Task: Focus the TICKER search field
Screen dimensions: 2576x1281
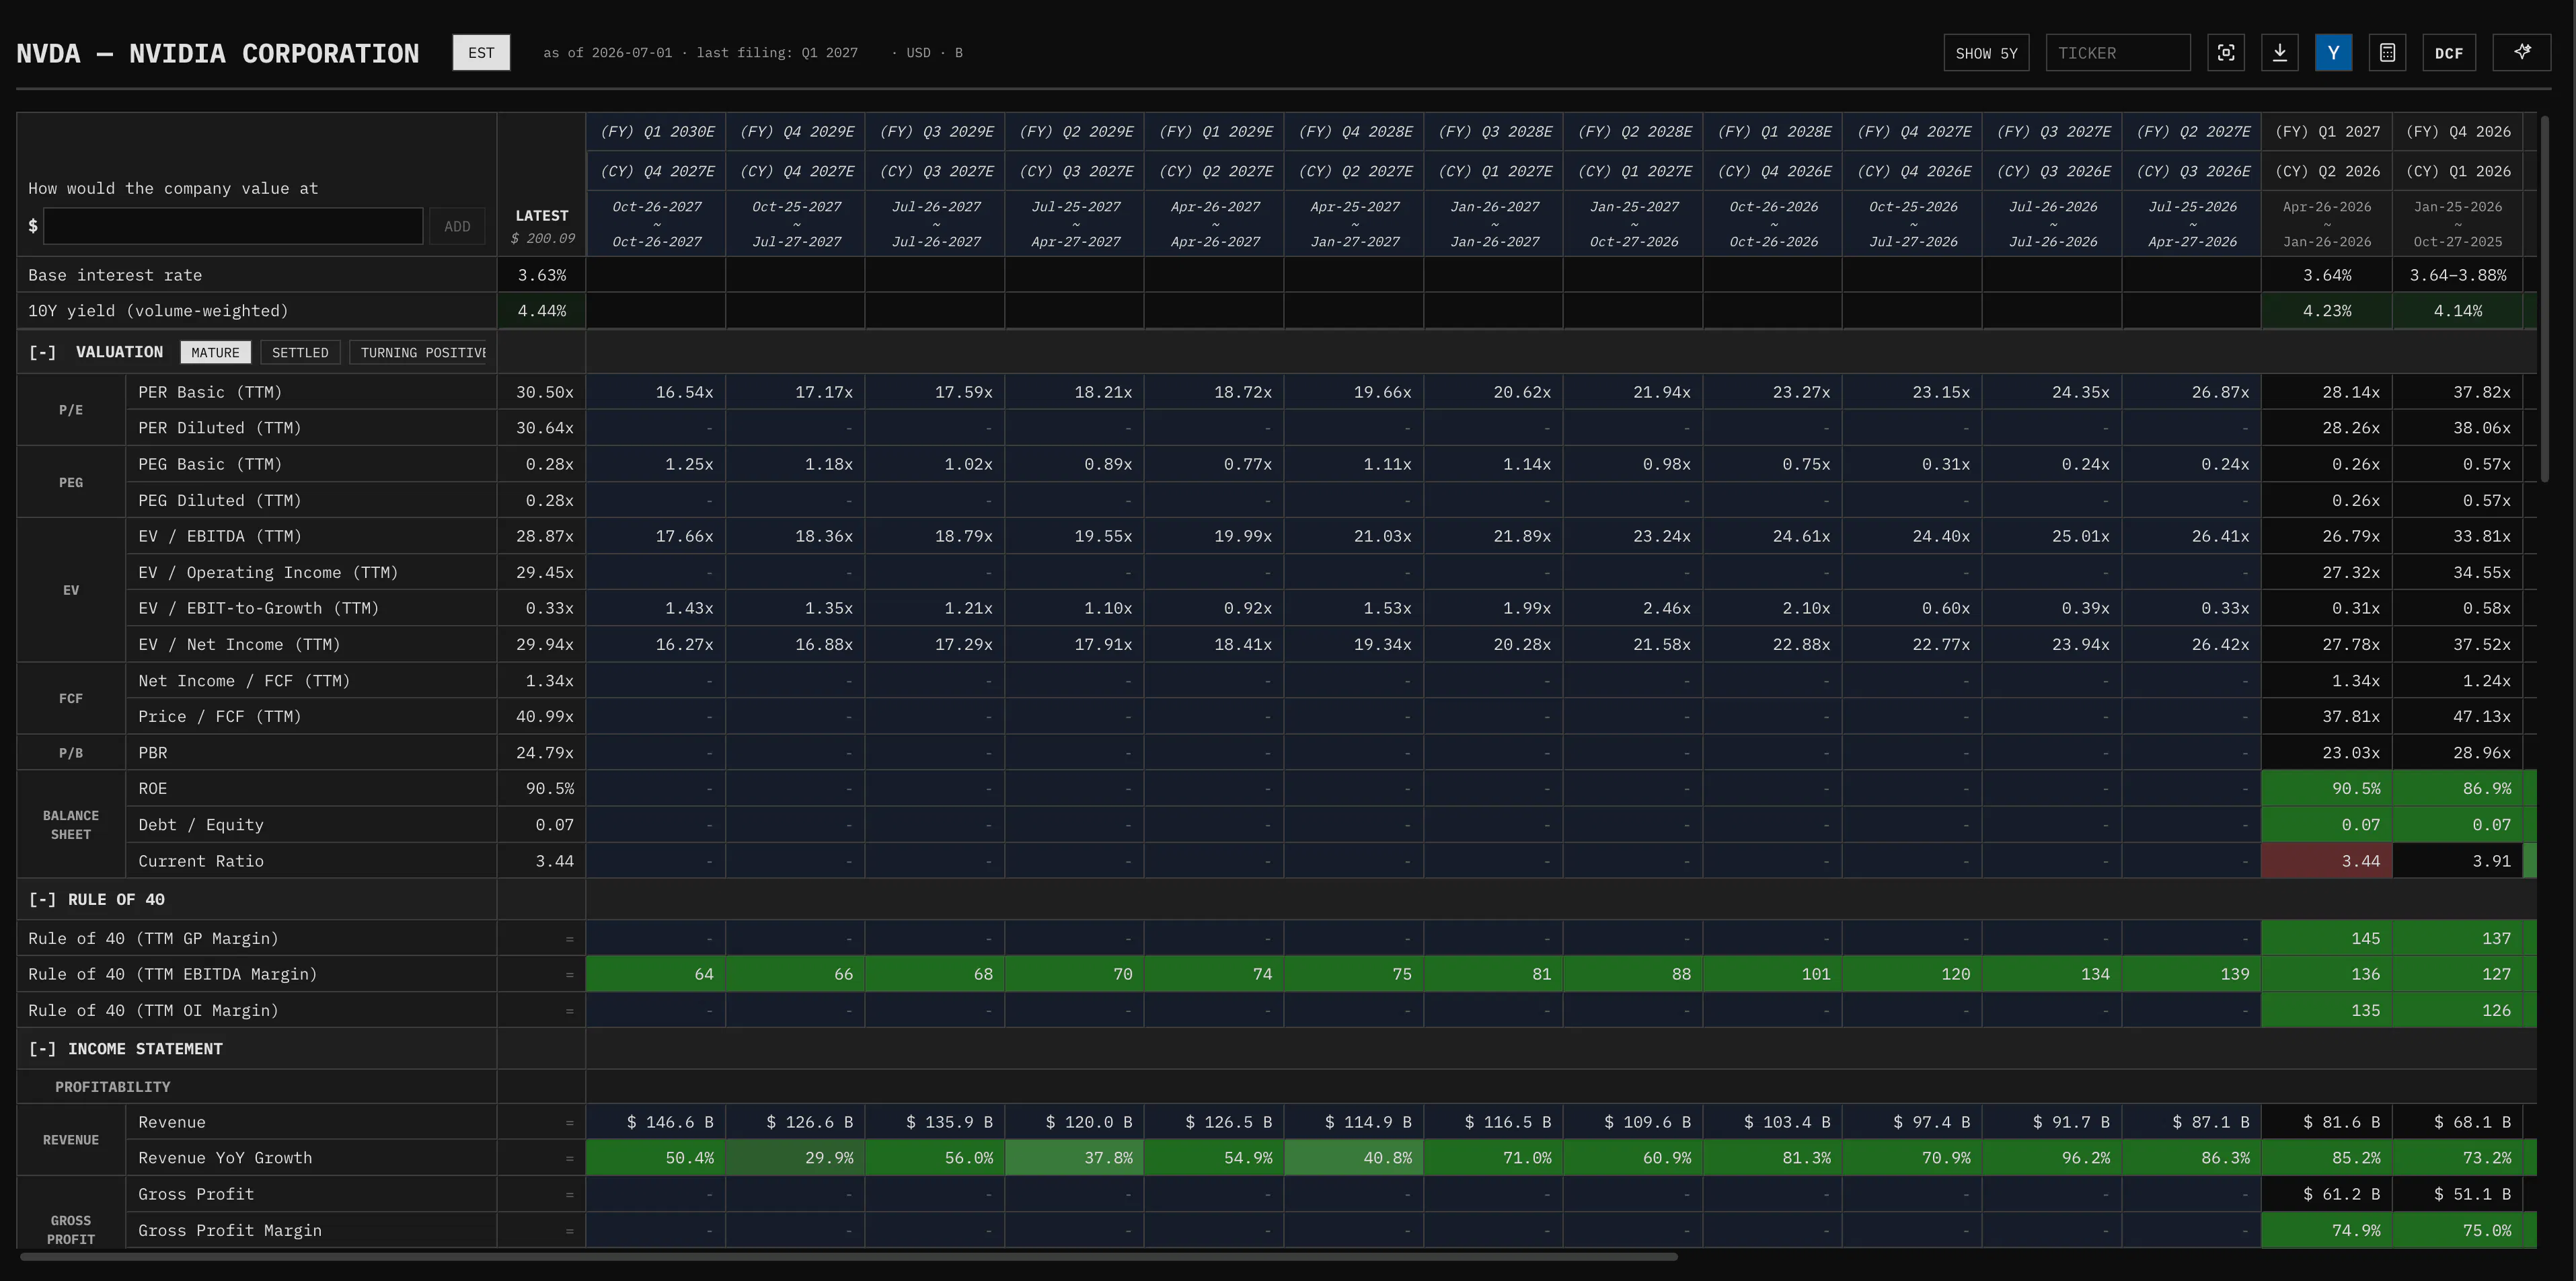Action: coord(2118,53)
